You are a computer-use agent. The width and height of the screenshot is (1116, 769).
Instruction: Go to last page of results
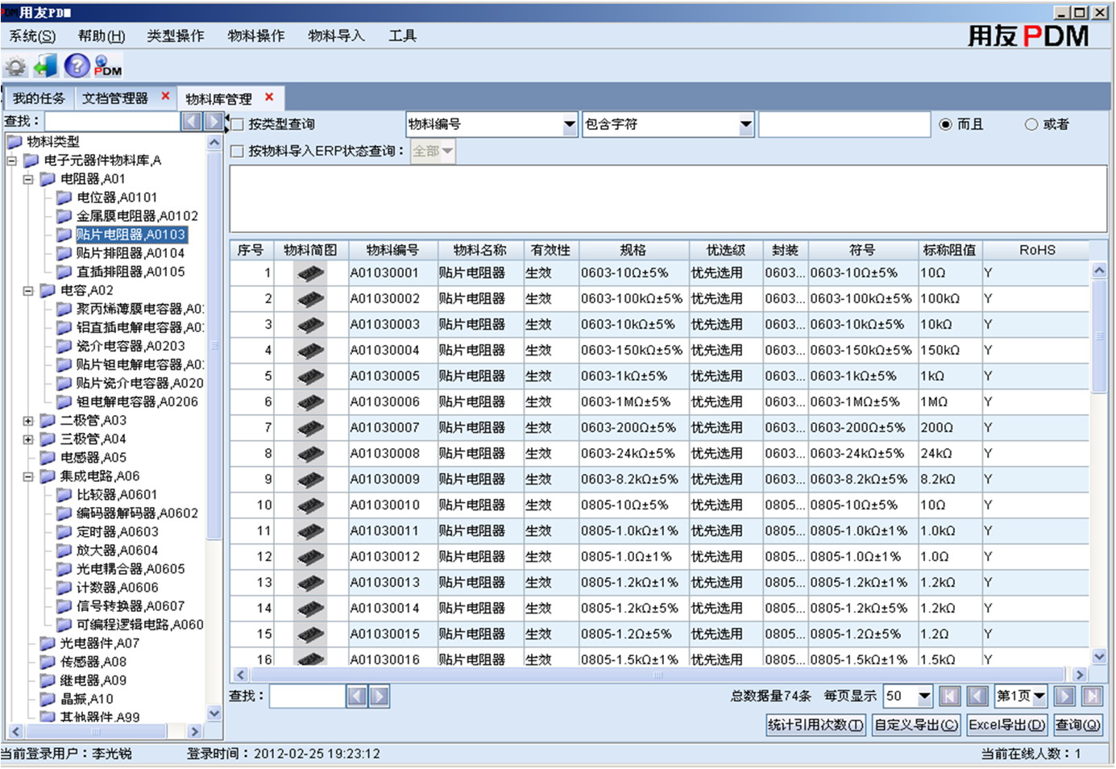1093,696
